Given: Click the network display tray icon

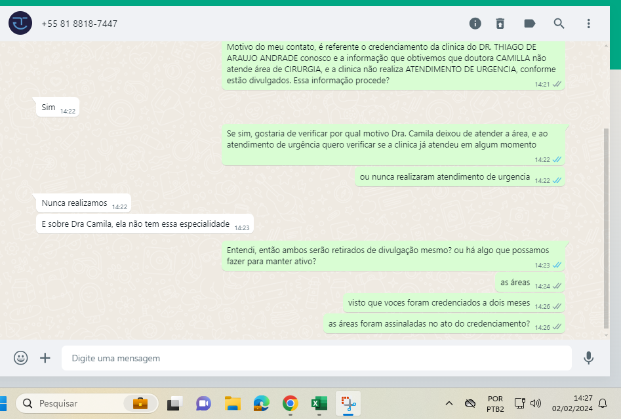Looking at the screenshot, I should (519, 403).
